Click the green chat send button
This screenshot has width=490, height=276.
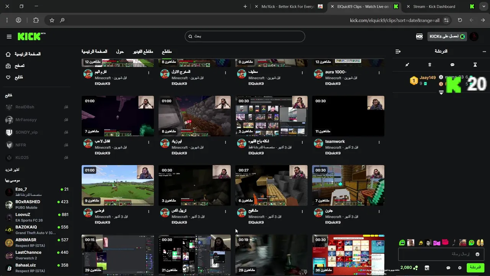click(x=475, y=267)
